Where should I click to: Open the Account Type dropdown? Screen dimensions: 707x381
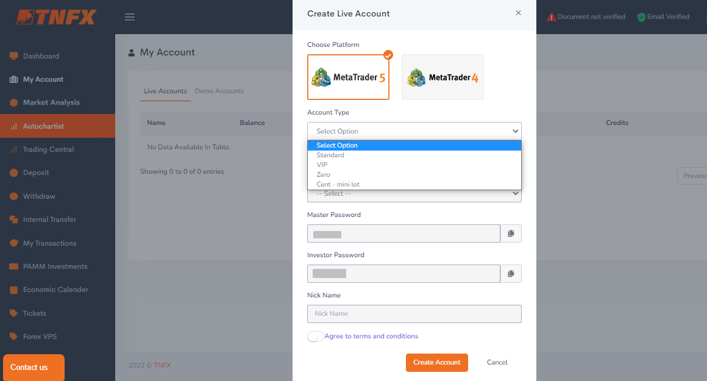414,131
